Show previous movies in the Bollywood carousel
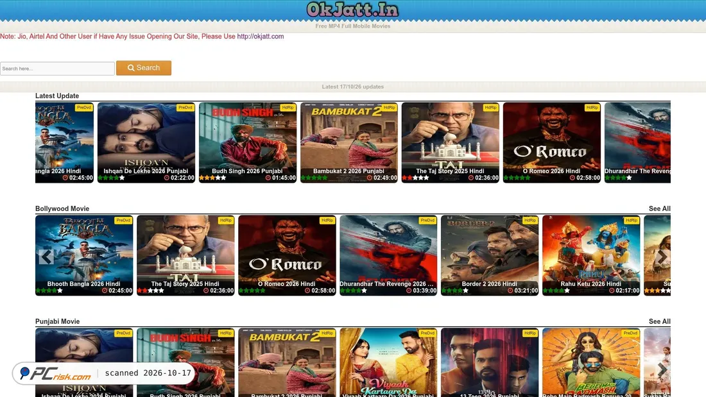Image resolution: width=706 pixels, height=397 pixels. pos(46,257)
